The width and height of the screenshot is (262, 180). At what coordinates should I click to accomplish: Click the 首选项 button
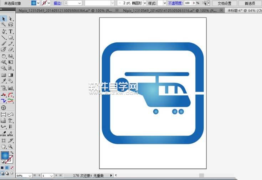point(250,3)
